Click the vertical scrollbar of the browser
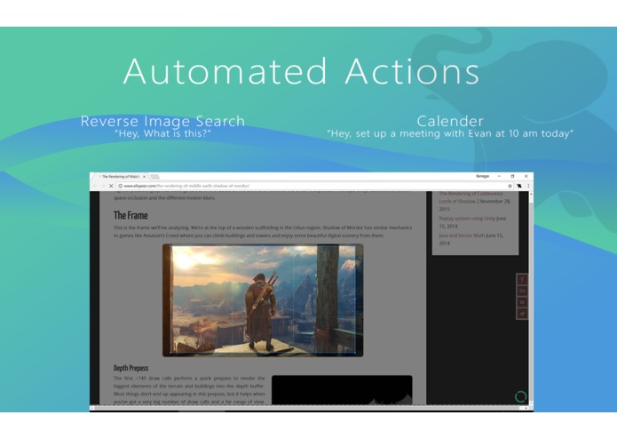Screen dimensions: 617x439 coord(531,299)
